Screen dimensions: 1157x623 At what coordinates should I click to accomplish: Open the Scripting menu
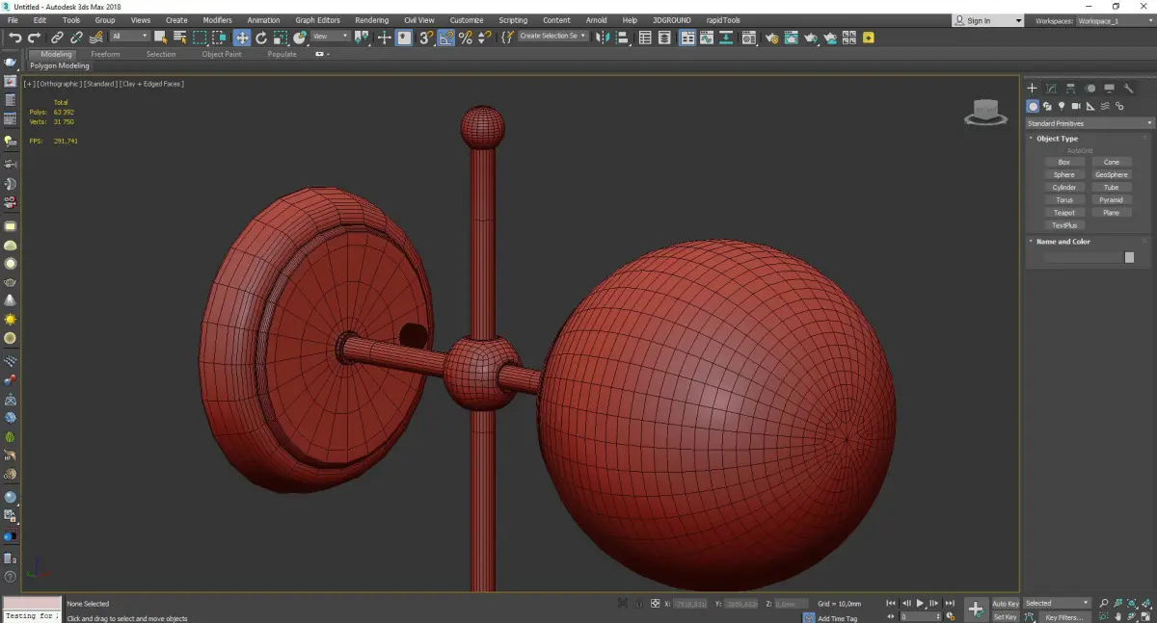tap(513, 19)
